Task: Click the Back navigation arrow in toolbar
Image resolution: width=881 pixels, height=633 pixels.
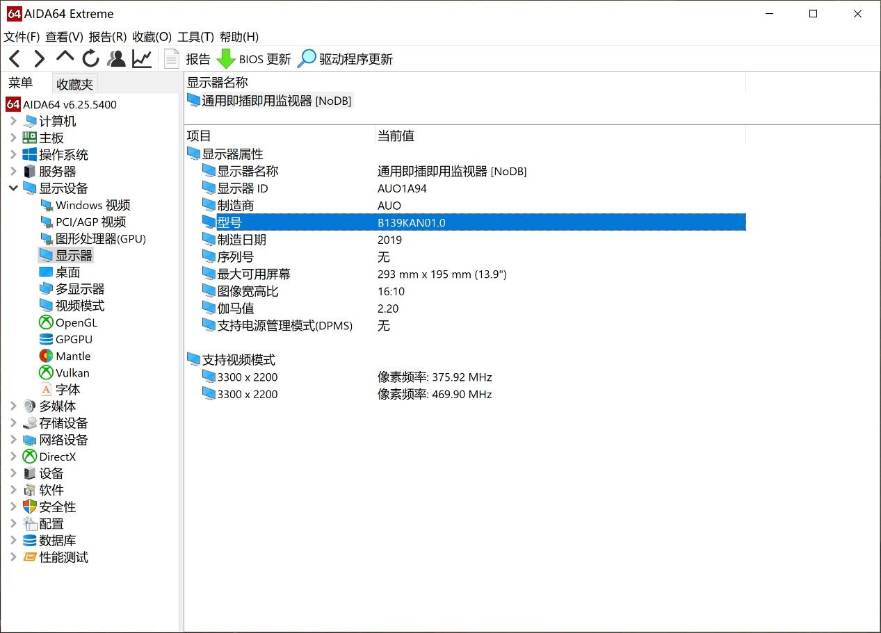Action: (x=15, y=59)
